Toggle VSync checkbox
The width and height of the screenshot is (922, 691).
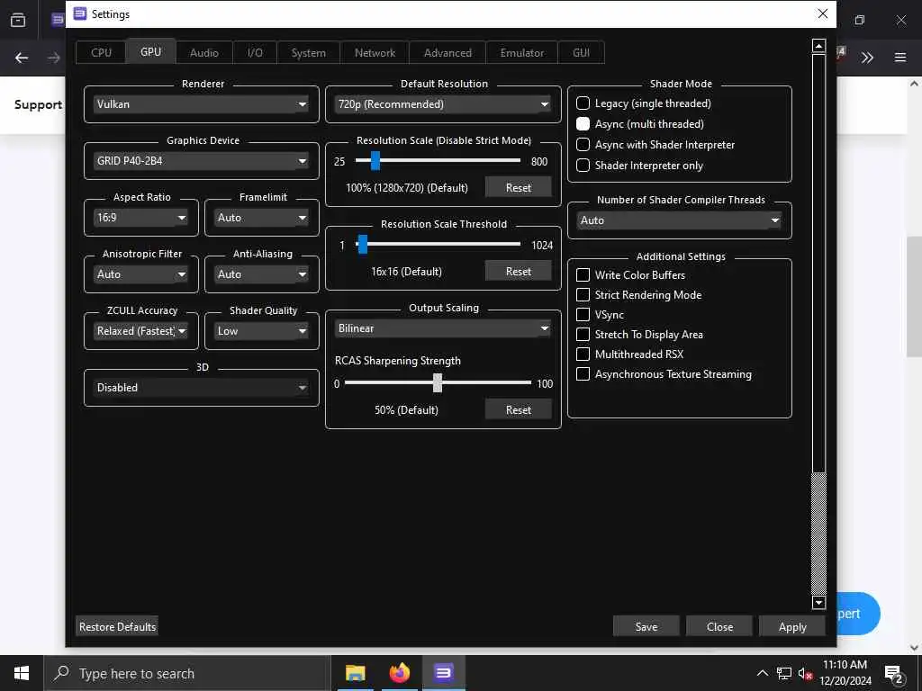pos(583,314)
